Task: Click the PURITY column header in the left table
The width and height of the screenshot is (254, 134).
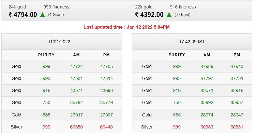Action: 46,55
